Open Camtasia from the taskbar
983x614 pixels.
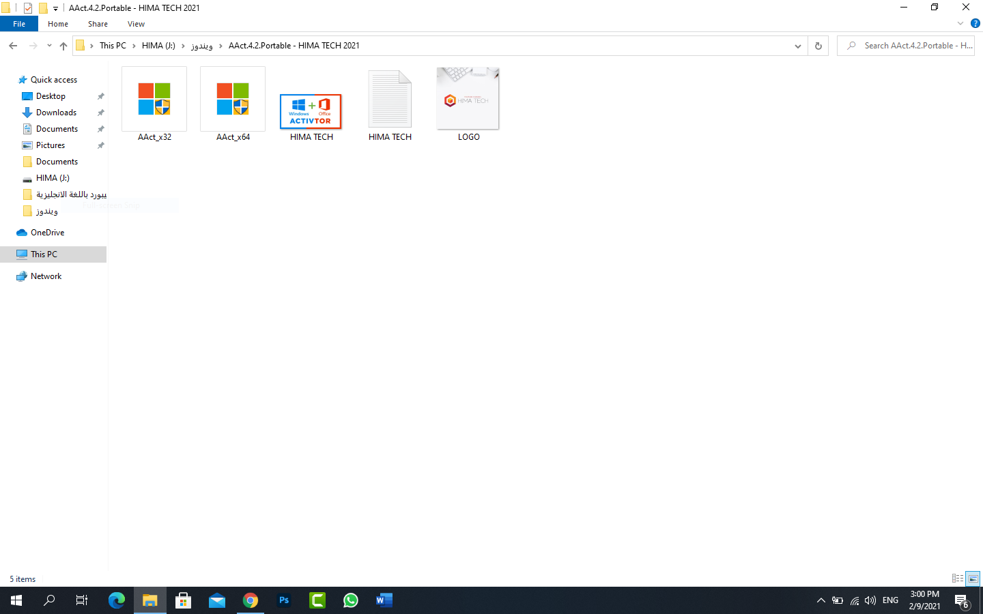[317, 600]
